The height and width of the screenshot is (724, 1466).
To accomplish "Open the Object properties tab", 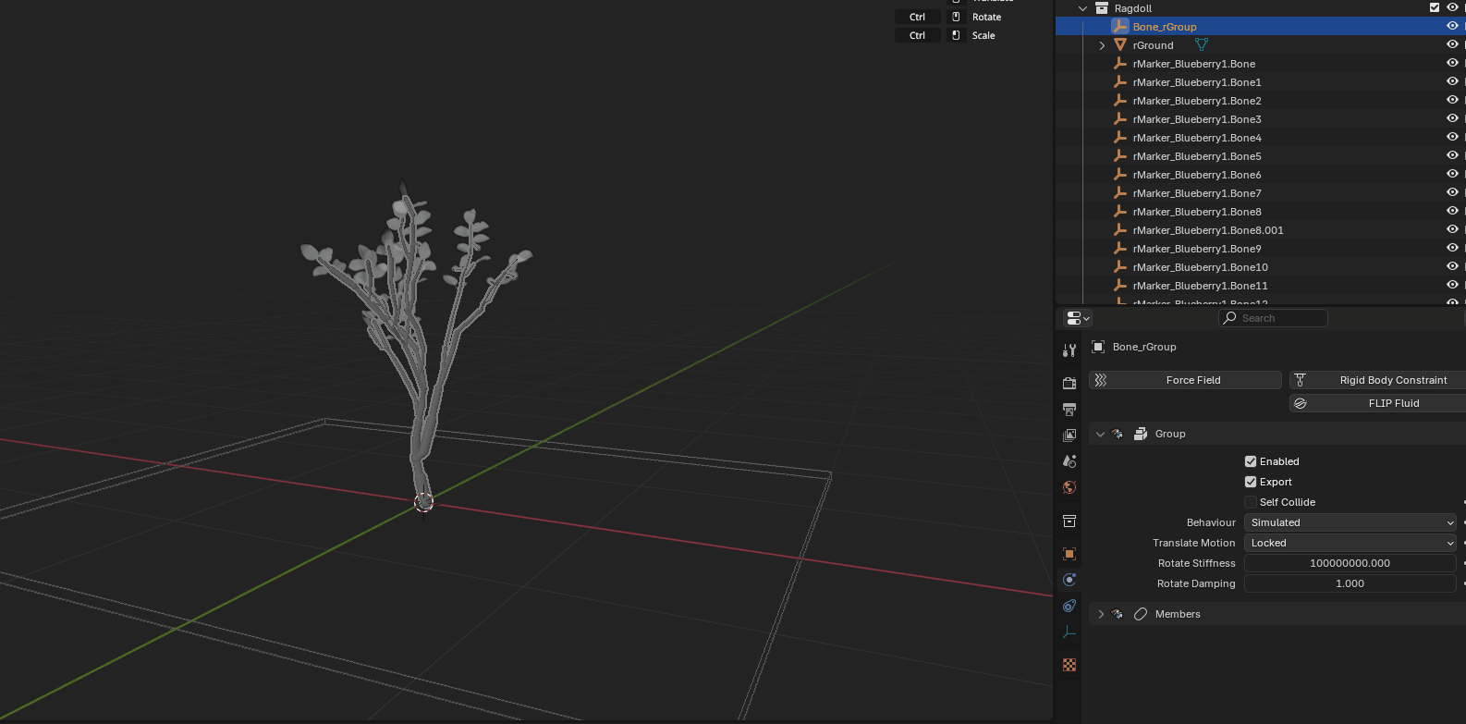I will click(1069, 554).
